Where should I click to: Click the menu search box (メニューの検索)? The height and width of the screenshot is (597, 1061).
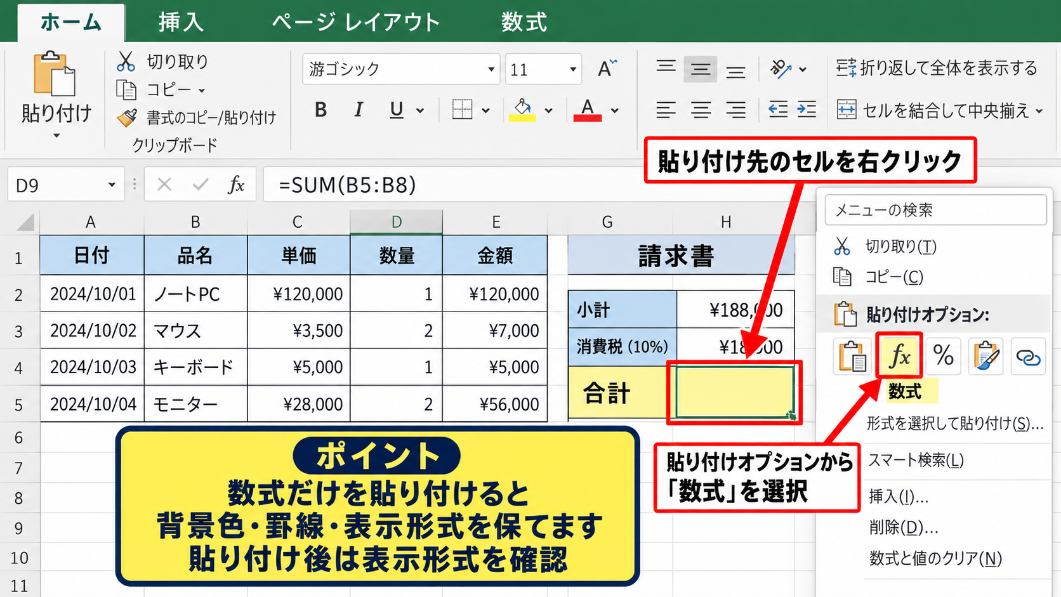click(935, 210)
